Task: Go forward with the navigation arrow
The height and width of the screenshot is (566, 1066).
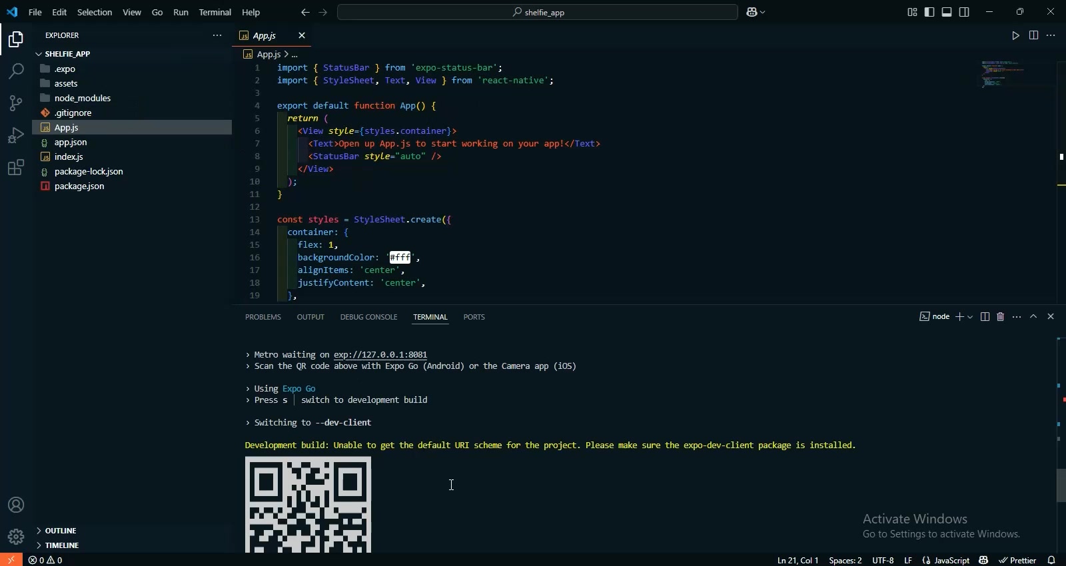Action: (x=324, y=13)
